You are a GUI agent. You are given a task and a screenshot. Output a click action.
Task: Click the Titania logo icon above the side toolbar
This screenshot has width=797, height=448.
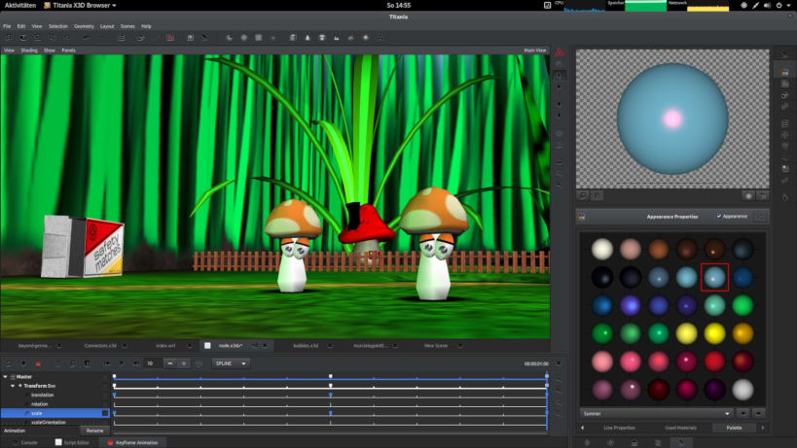point(560,52)
